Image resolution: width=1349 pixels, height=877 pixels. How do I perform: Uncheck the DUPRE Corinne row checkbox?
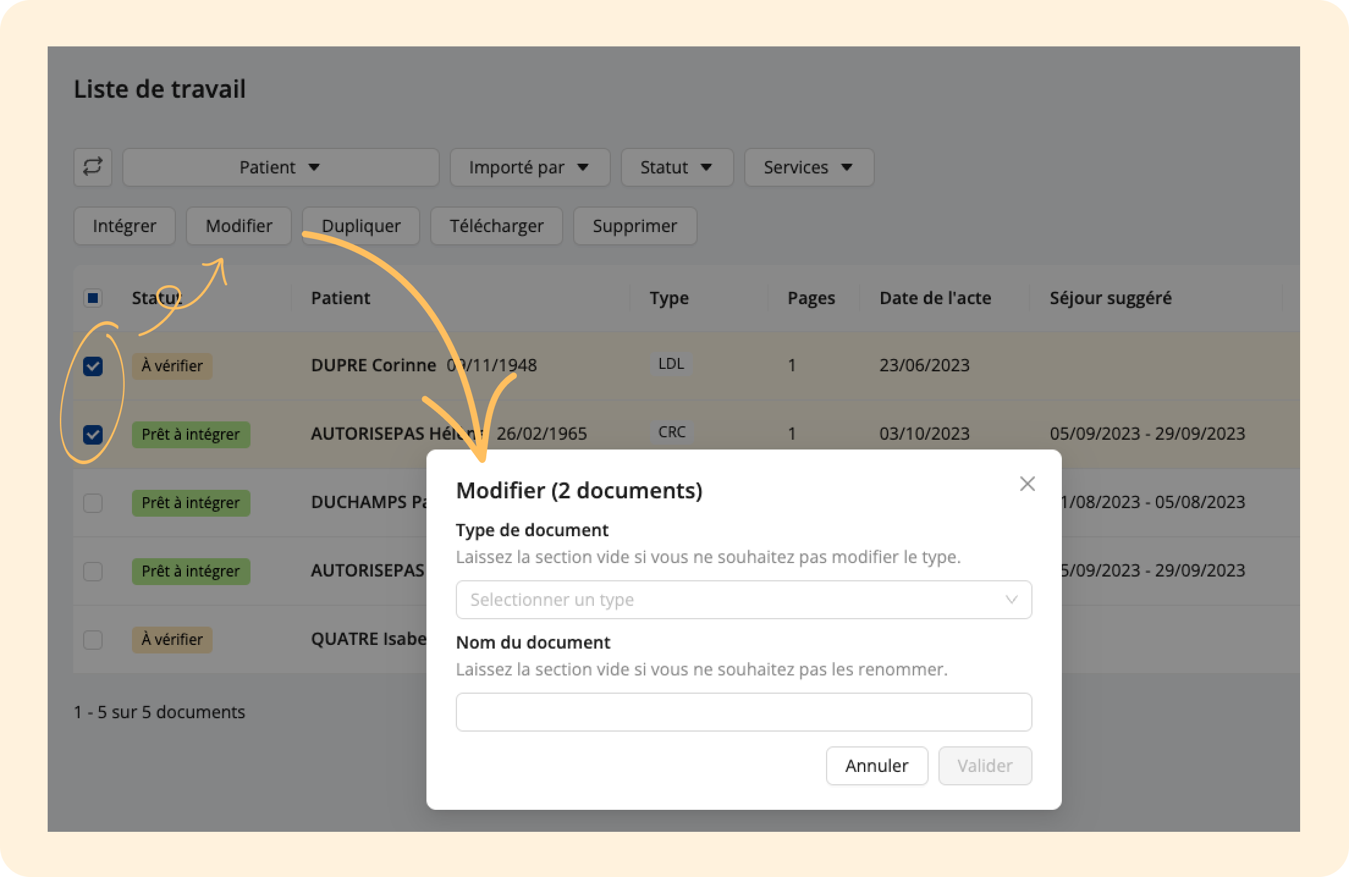click(x=93, y=366)
